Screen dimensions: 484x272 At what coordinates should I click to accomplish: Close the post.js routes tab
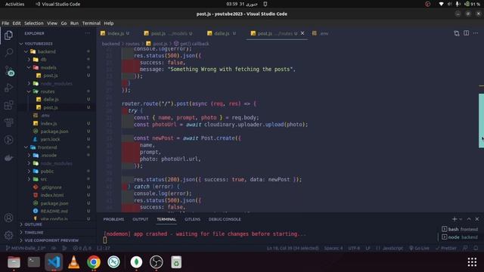click(302, 33)
